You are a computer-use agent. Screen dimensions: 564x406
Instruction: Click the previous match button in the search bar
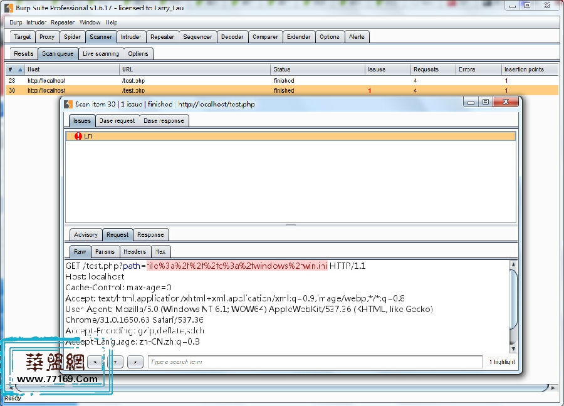(x=95, y=362)
